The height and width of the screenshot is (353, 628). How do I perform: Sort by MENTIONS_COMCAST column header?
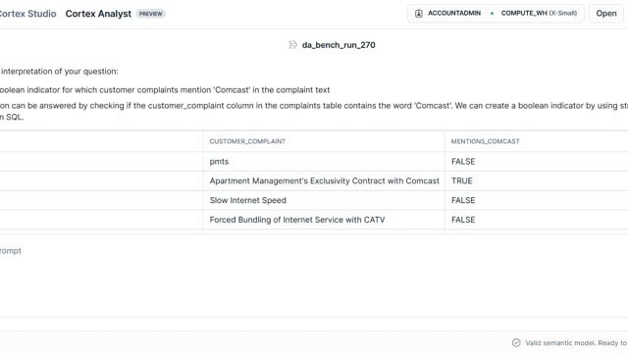485,141
